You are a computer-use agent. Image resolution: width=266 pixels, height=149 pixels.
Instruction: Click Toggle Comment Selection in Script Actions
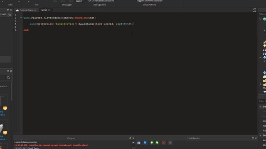[x=150, y=1]
